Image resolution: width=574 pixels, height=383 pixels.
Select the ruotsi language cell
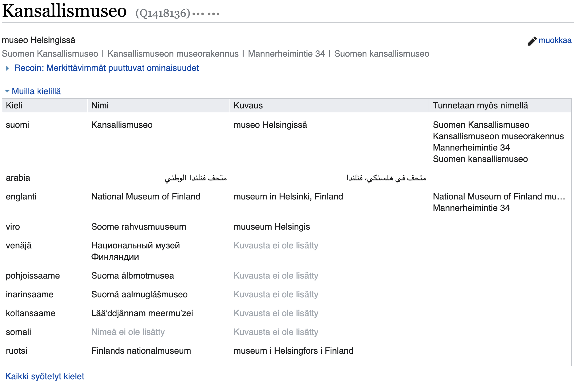click(17, 351)
